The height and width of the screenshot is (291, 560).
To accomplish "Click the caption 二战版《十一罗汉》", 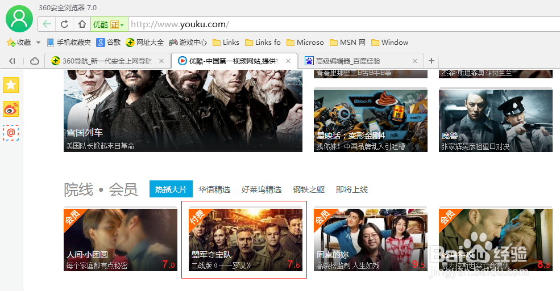I will point(221,265).
